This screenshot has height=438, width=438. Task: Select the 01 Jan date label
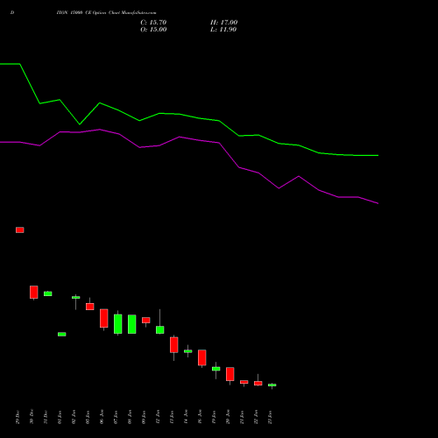pos(60,417)
